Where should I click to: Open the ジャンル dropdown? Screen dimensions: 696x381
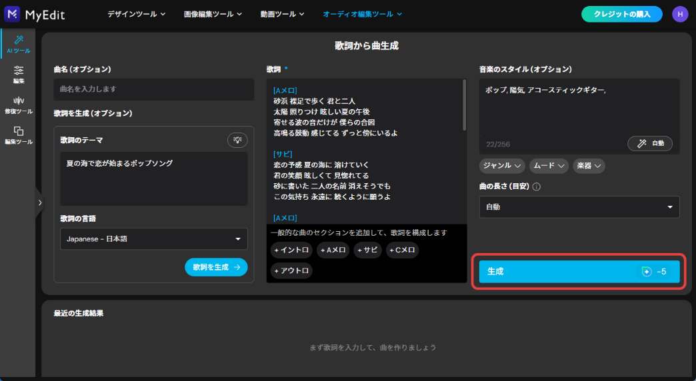pyautogui.click(x=502, y=165)
